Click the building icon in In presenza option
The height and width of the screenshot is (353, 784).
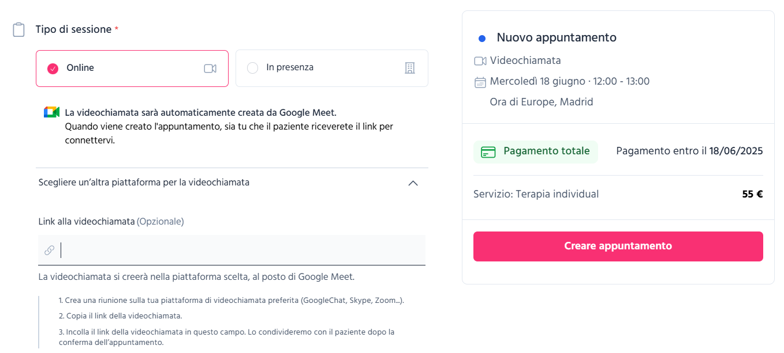coord(410,68)
